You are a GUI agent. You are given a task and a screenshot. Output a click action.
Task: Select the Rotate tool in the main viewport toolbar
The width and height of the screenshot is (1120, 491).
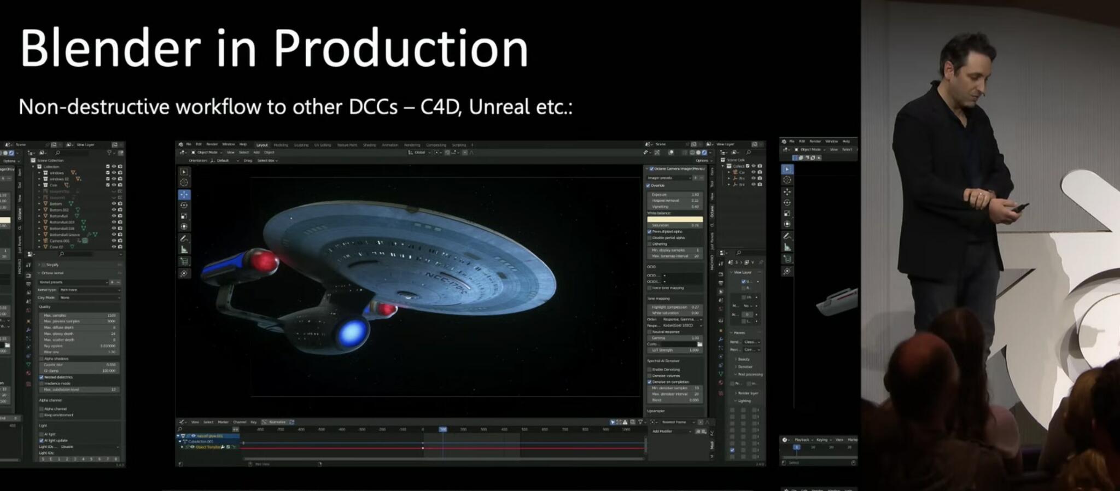pos(184,205)
